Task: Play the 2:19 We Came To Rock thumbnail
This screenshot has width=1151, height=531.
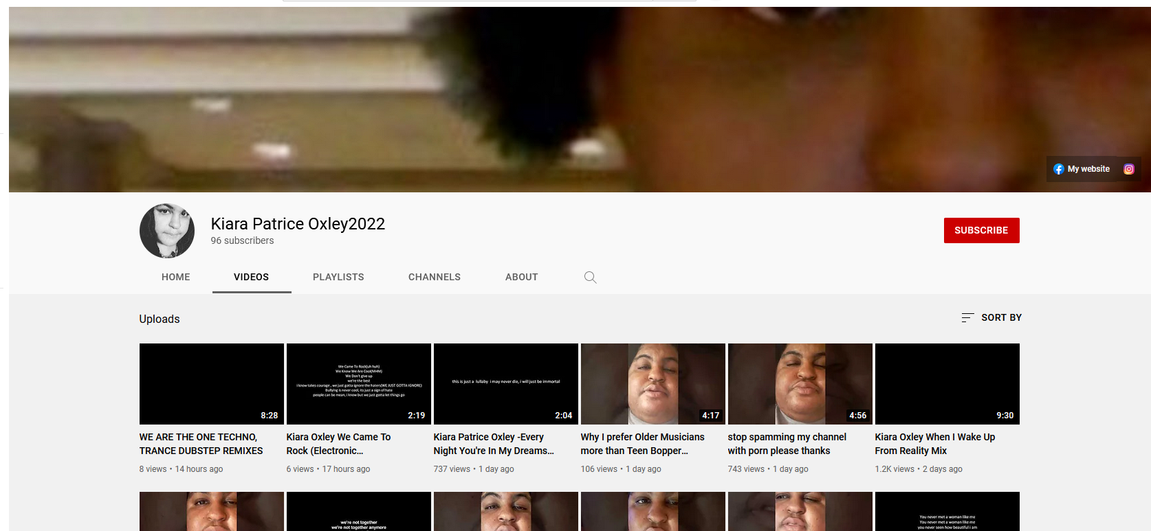Action: (x=359, y=384)
